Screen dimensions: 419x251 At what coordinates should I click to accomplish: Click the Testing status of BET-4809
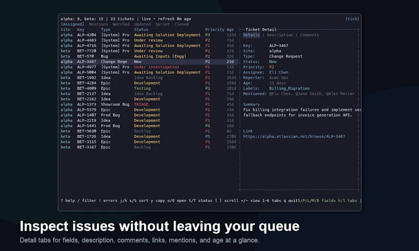pyautogui.click(x=142, y=89)
